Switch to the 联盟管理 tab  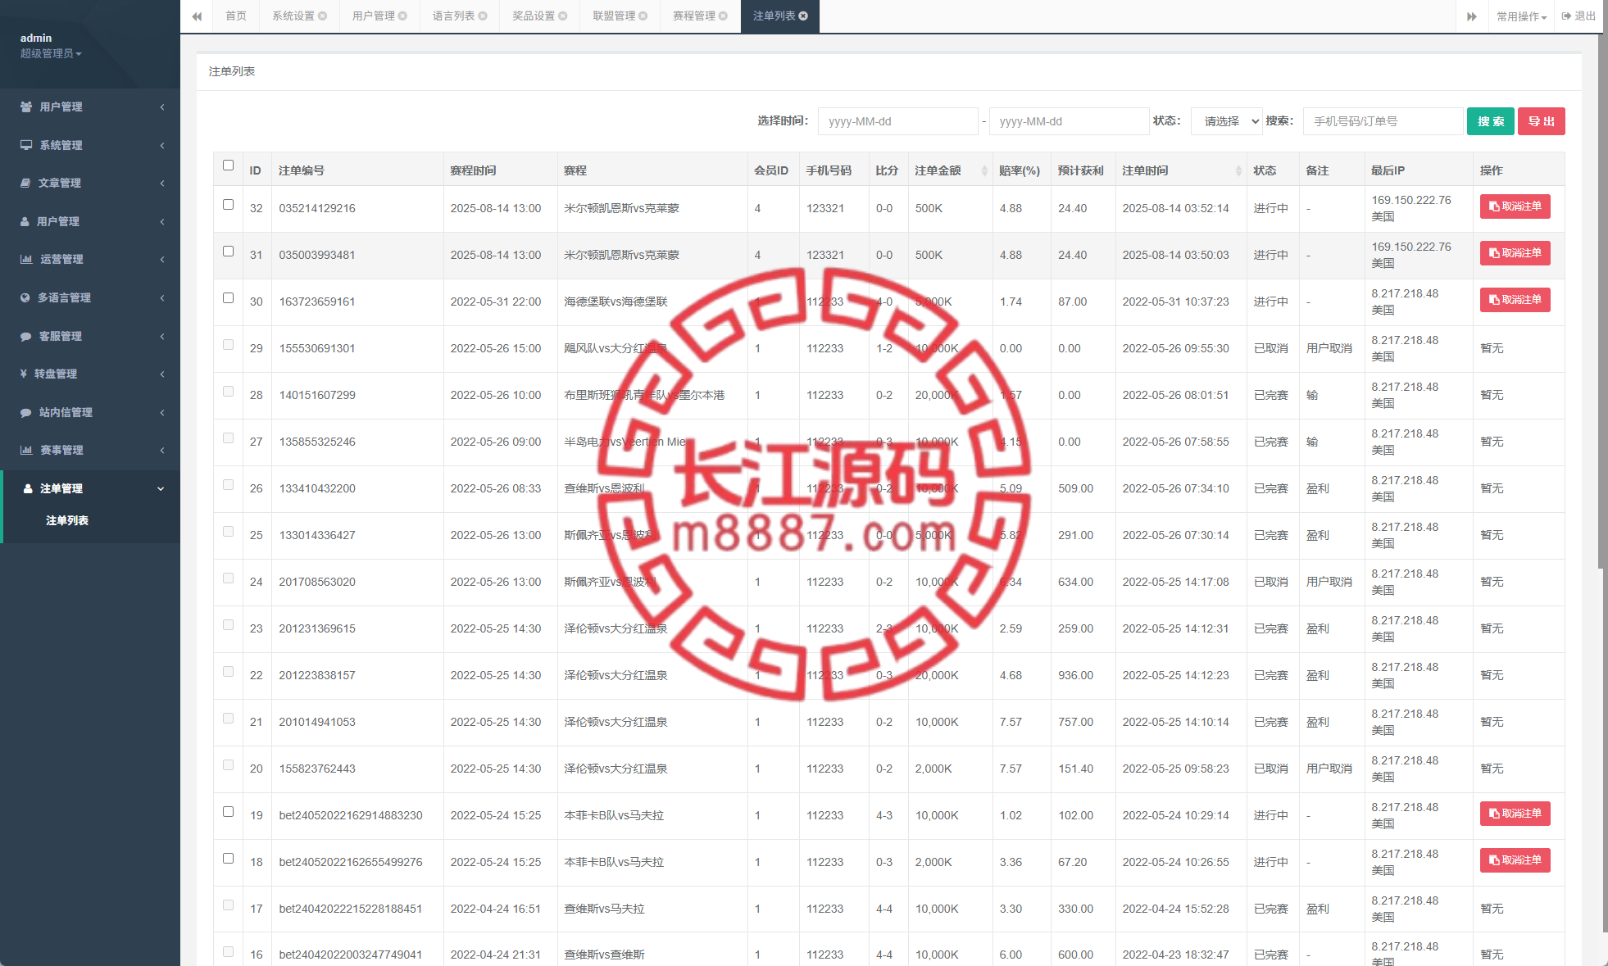(x=620, y=16)
